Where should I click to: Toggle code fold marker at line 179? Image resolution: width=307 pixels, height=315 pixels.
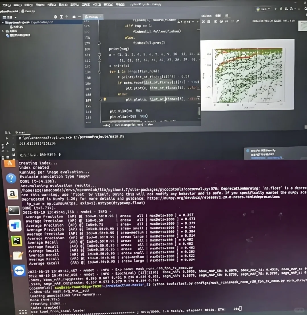(x=99, y=43)
